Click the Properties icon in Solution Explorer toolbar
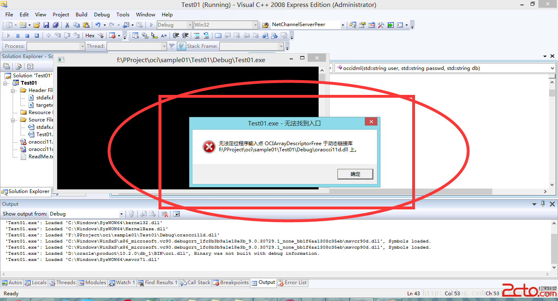 (x=7, y=66)
